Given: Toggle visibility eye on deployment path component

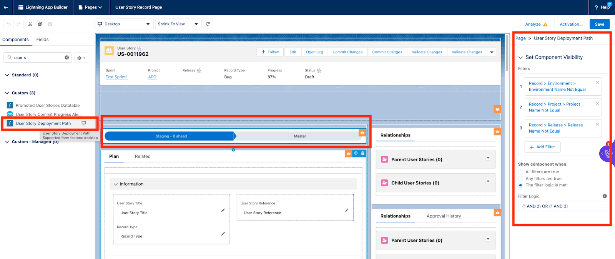Looking at the screenshot, I should click(x=362, y=133).
